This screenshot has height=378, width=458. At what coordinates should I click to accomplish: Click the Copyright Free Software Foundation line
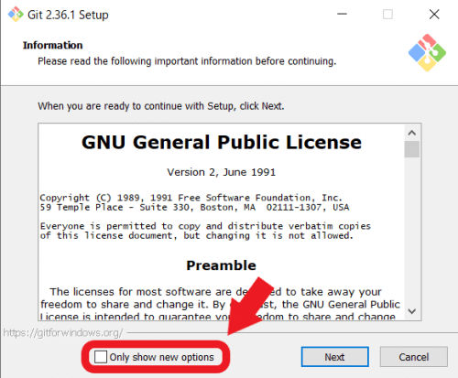[x=191, y=198]
